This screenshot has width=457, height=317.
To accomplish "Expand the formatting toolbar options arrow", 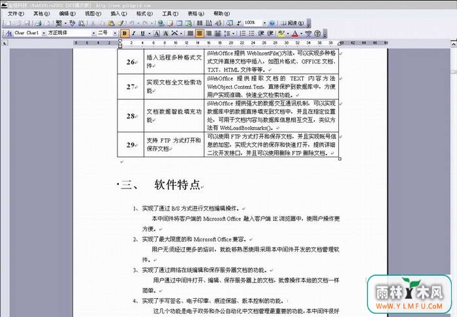I will click(x=324, y=34).
